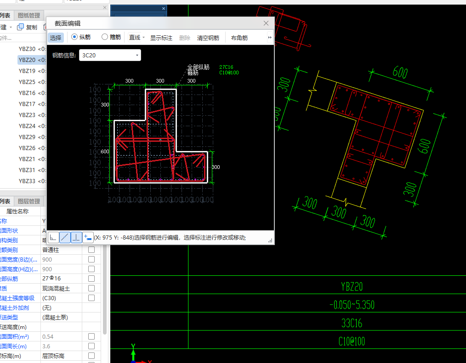Viewport: 466px width, 363px height.
Task: Click 清空钢筋 in the toolbar
Action: [208, 38]
